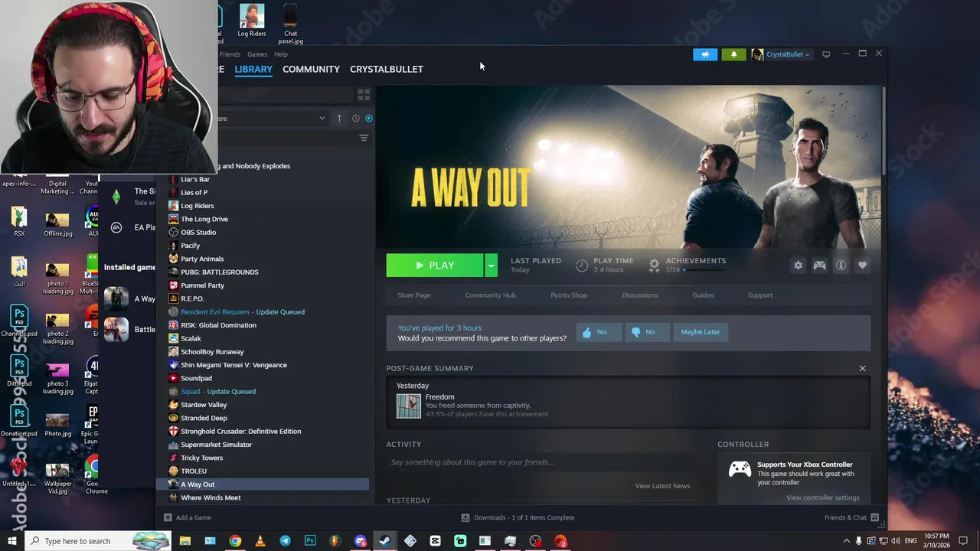Switch library to grid collections view
980x551 pixels.
coord(364,95)
